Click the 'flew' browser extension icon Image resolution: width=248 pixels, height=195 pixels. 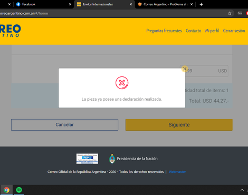coord(240,13)
